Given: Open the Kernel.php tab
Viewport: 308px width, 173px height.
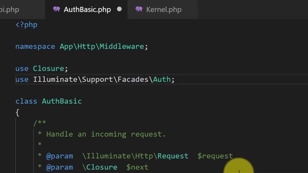Looking at the screenshot, I should pos(163,10).
